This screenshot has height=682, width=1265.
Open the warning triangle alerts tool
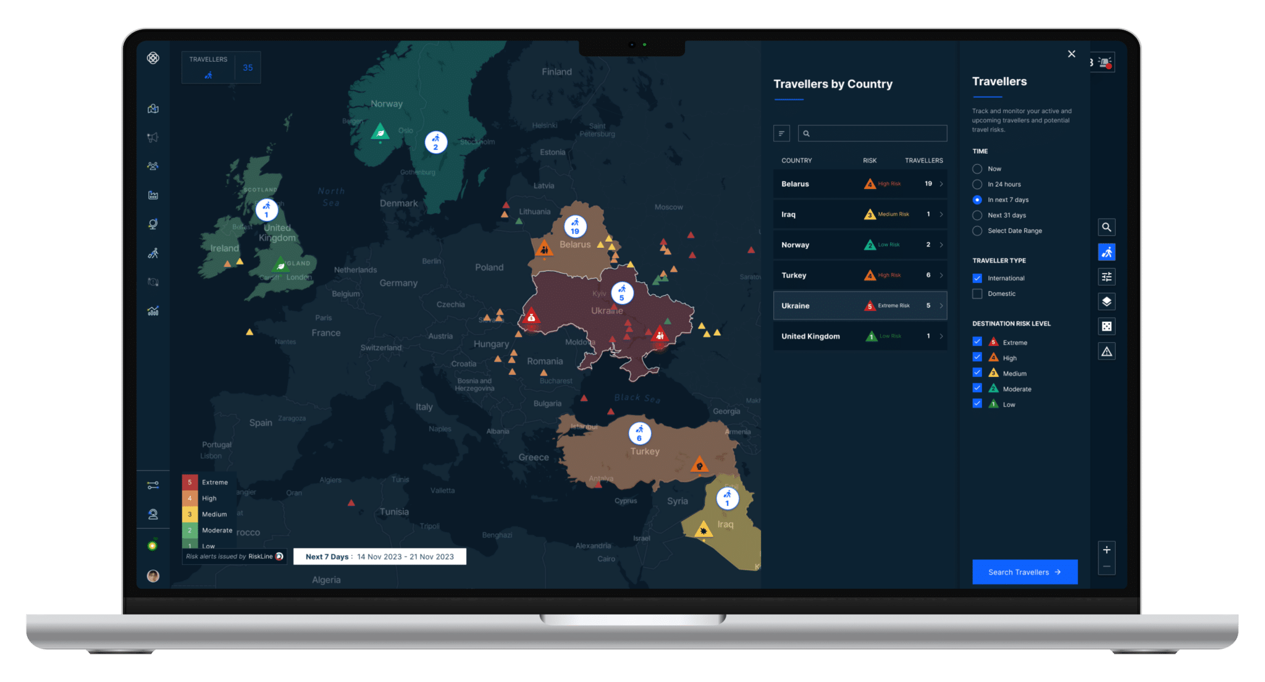click(1107, 352)
